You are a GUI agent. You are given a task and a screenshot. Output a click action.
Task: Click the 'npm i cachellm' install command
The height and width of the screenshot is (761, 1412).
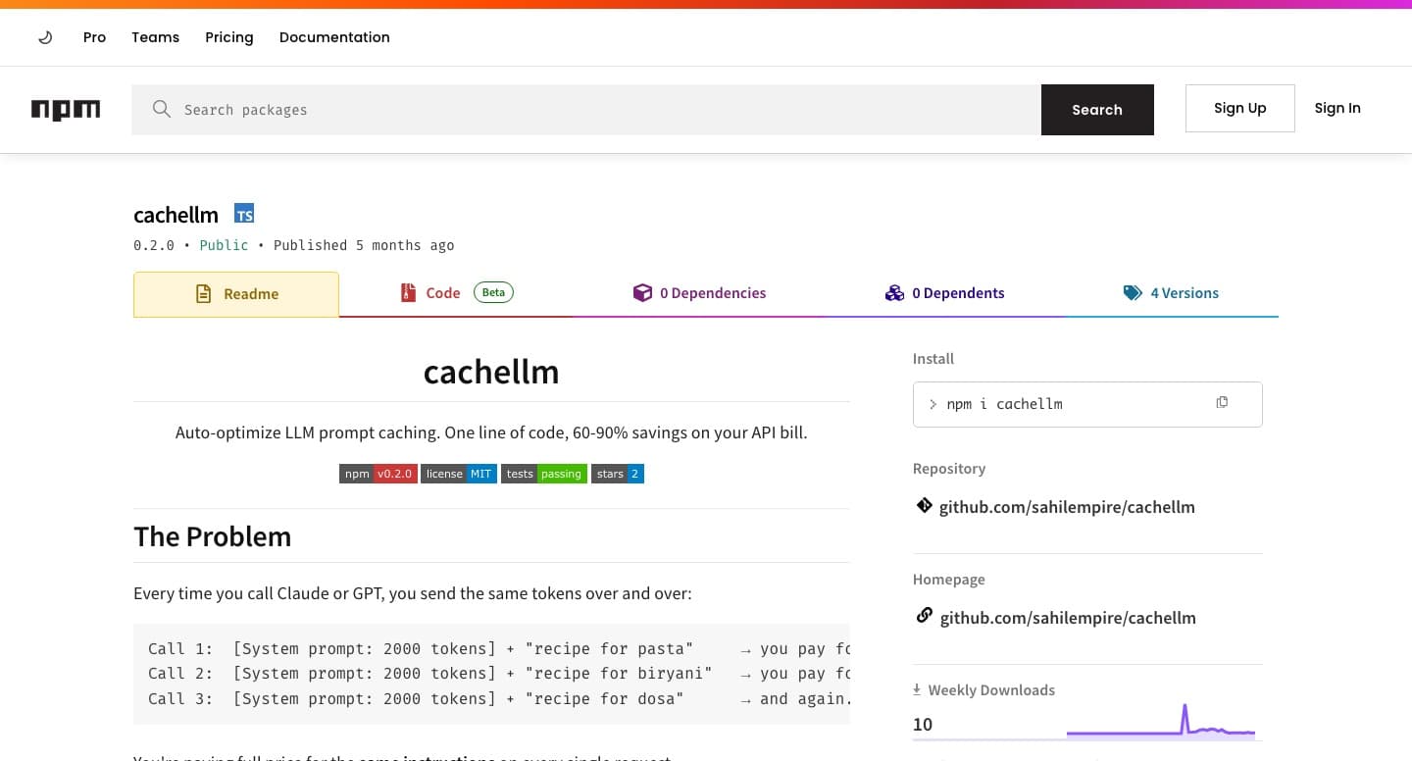coord(1004,404)
